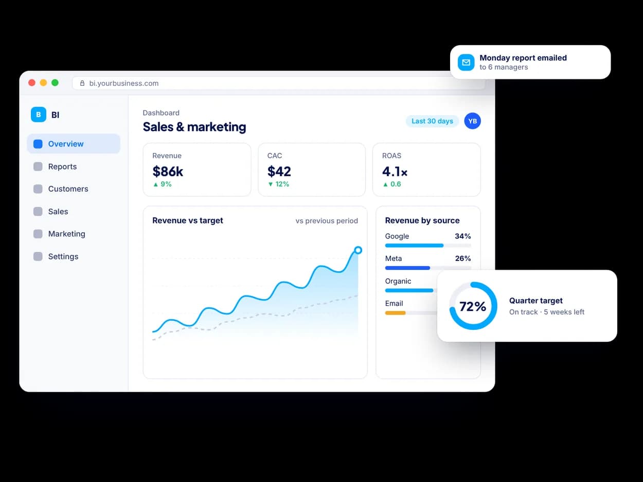Select Sales in the sidebar
Image resolution: width=643 pixels, height=482 pixels.
pyautogui.click(x=74, y=212)
